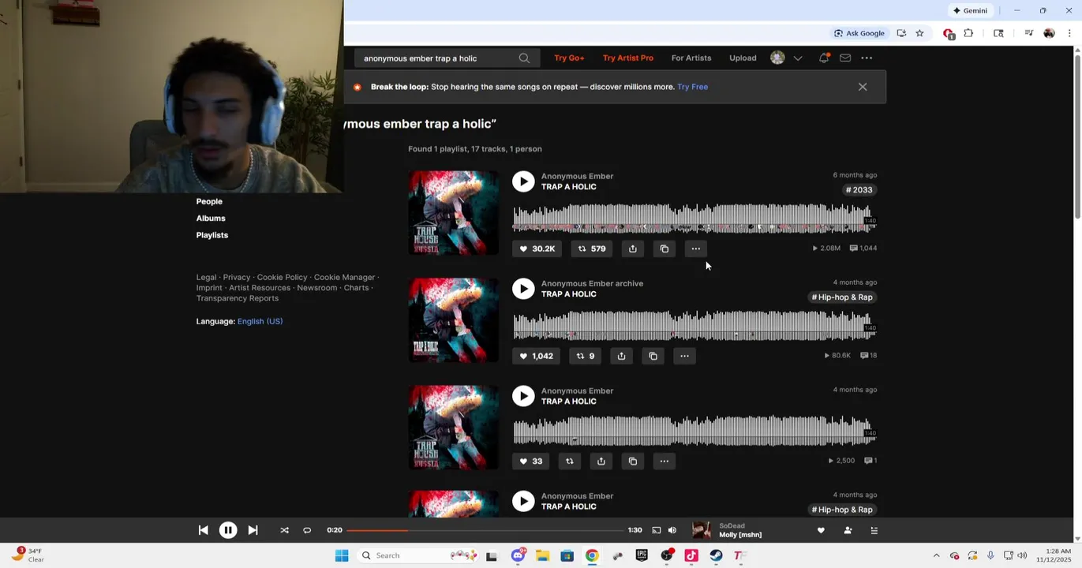Filter search results by Playlists
Image resolution: width=1082 pixels, height=568 pixels.
[x=212, y=235]
